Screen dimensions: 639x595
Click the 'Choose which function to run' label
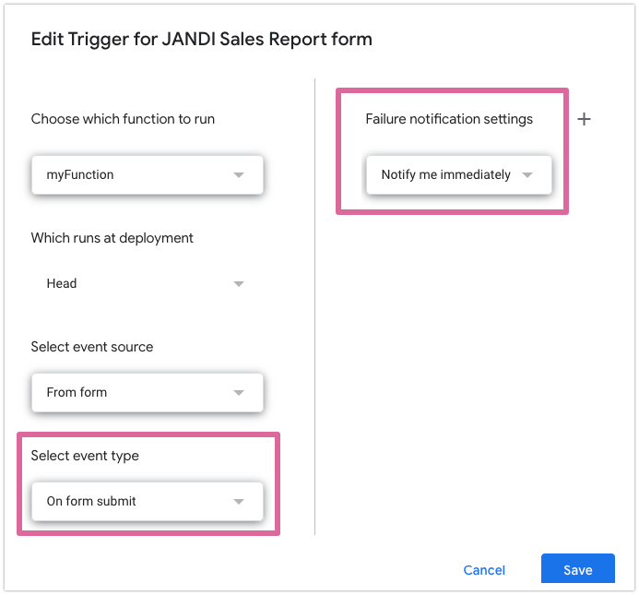123,119
